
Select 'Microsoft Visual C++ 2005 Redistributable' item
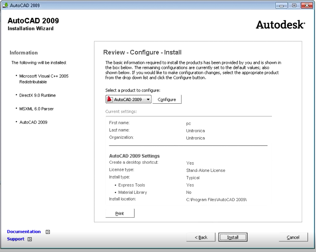[x=44, y=79]
